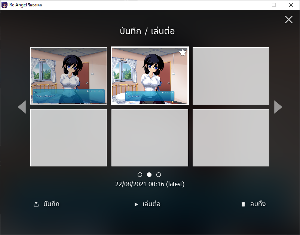Switch to the first page indicator dot
300x235 pixels.
pyautogui.click(x=140, y=175)
